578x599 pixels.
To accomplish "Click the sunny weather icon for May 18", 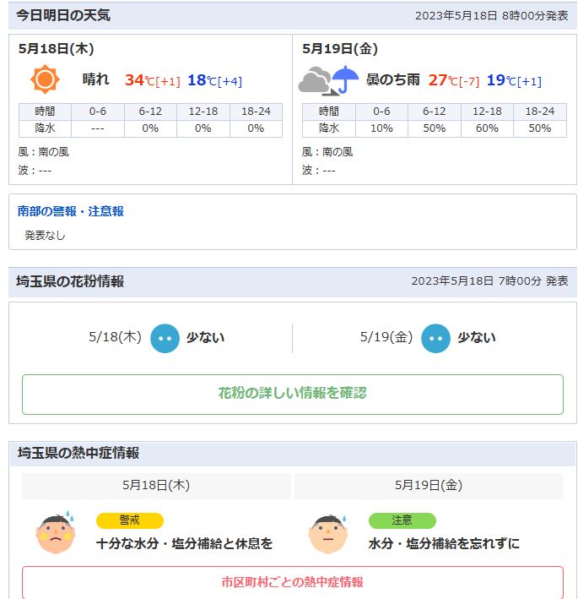I will pyautogui.click(x=45, y=79).
